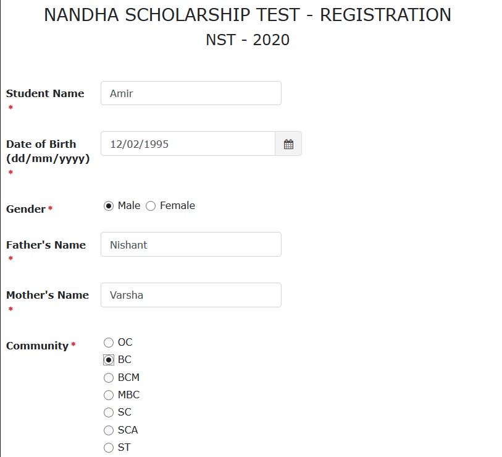Click the Father's Name text box
Image resolution: width=502 pixels, height=457 pixels.
click(191, 245)
